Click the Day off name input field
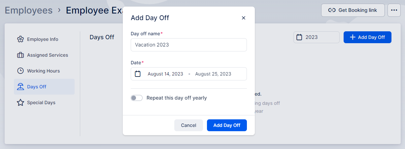The width and height of the screenshot is (405, 149). (x=188, y=45)
